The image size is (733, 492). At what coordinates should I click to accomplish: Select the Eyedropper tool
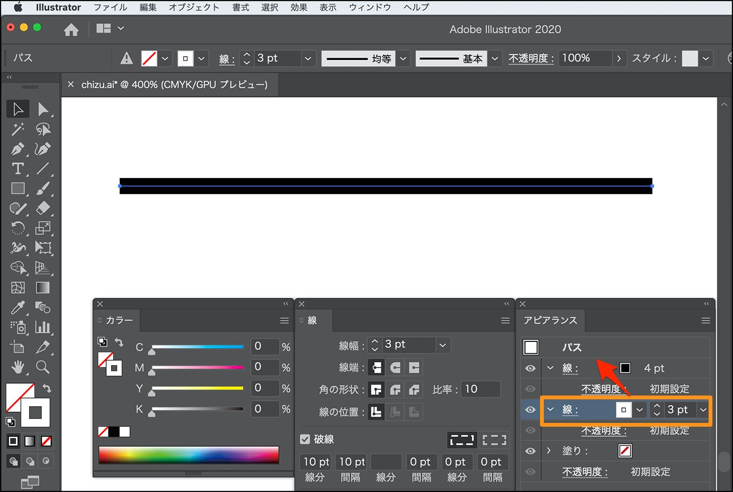(x=18, y=307)
